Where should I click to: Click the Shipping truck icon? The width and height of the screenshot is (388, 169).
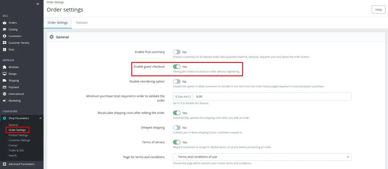(x=5, y=80)
